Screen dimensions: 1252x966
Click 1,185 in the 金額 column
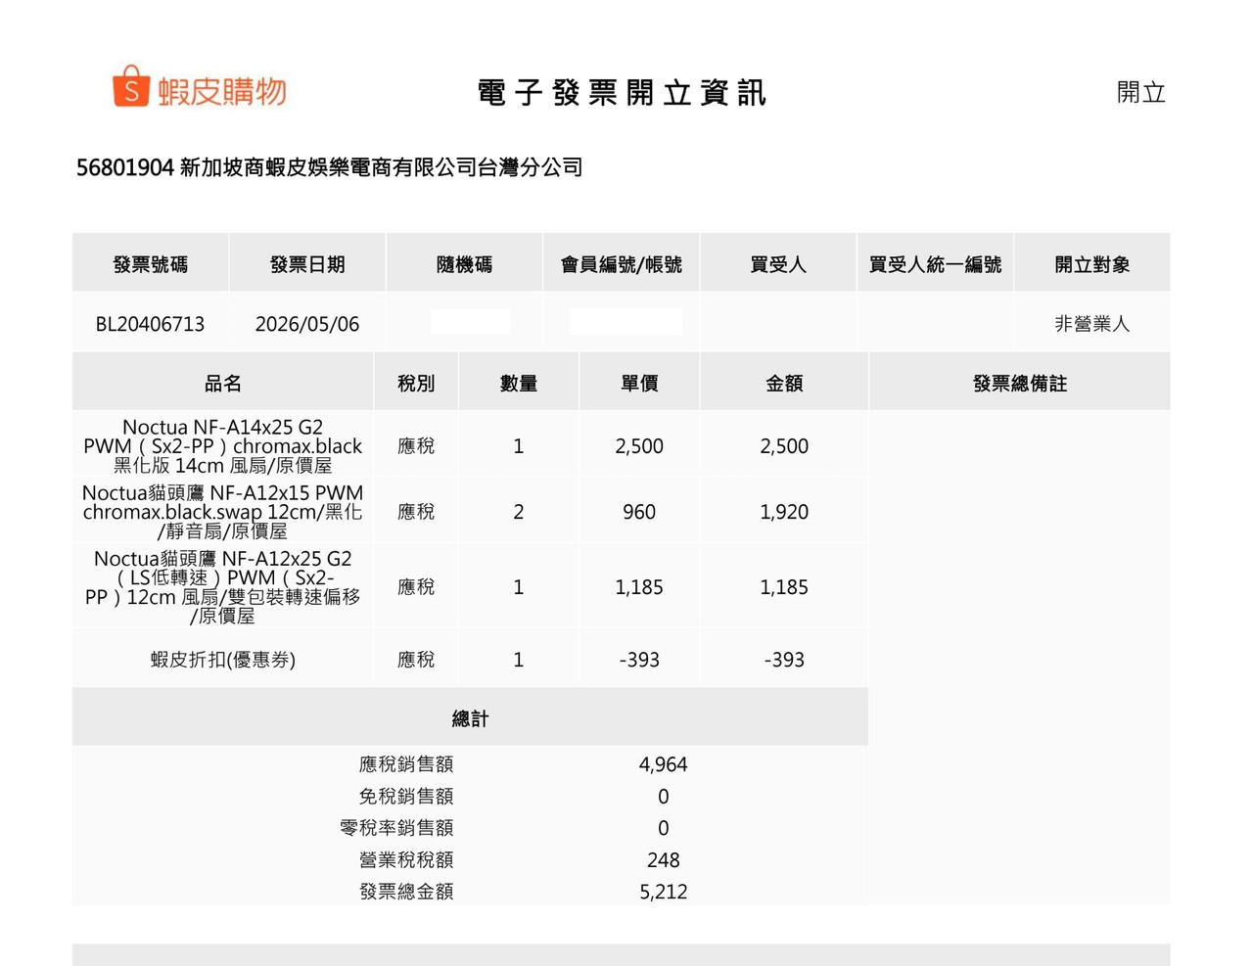(x=784, y=587)
